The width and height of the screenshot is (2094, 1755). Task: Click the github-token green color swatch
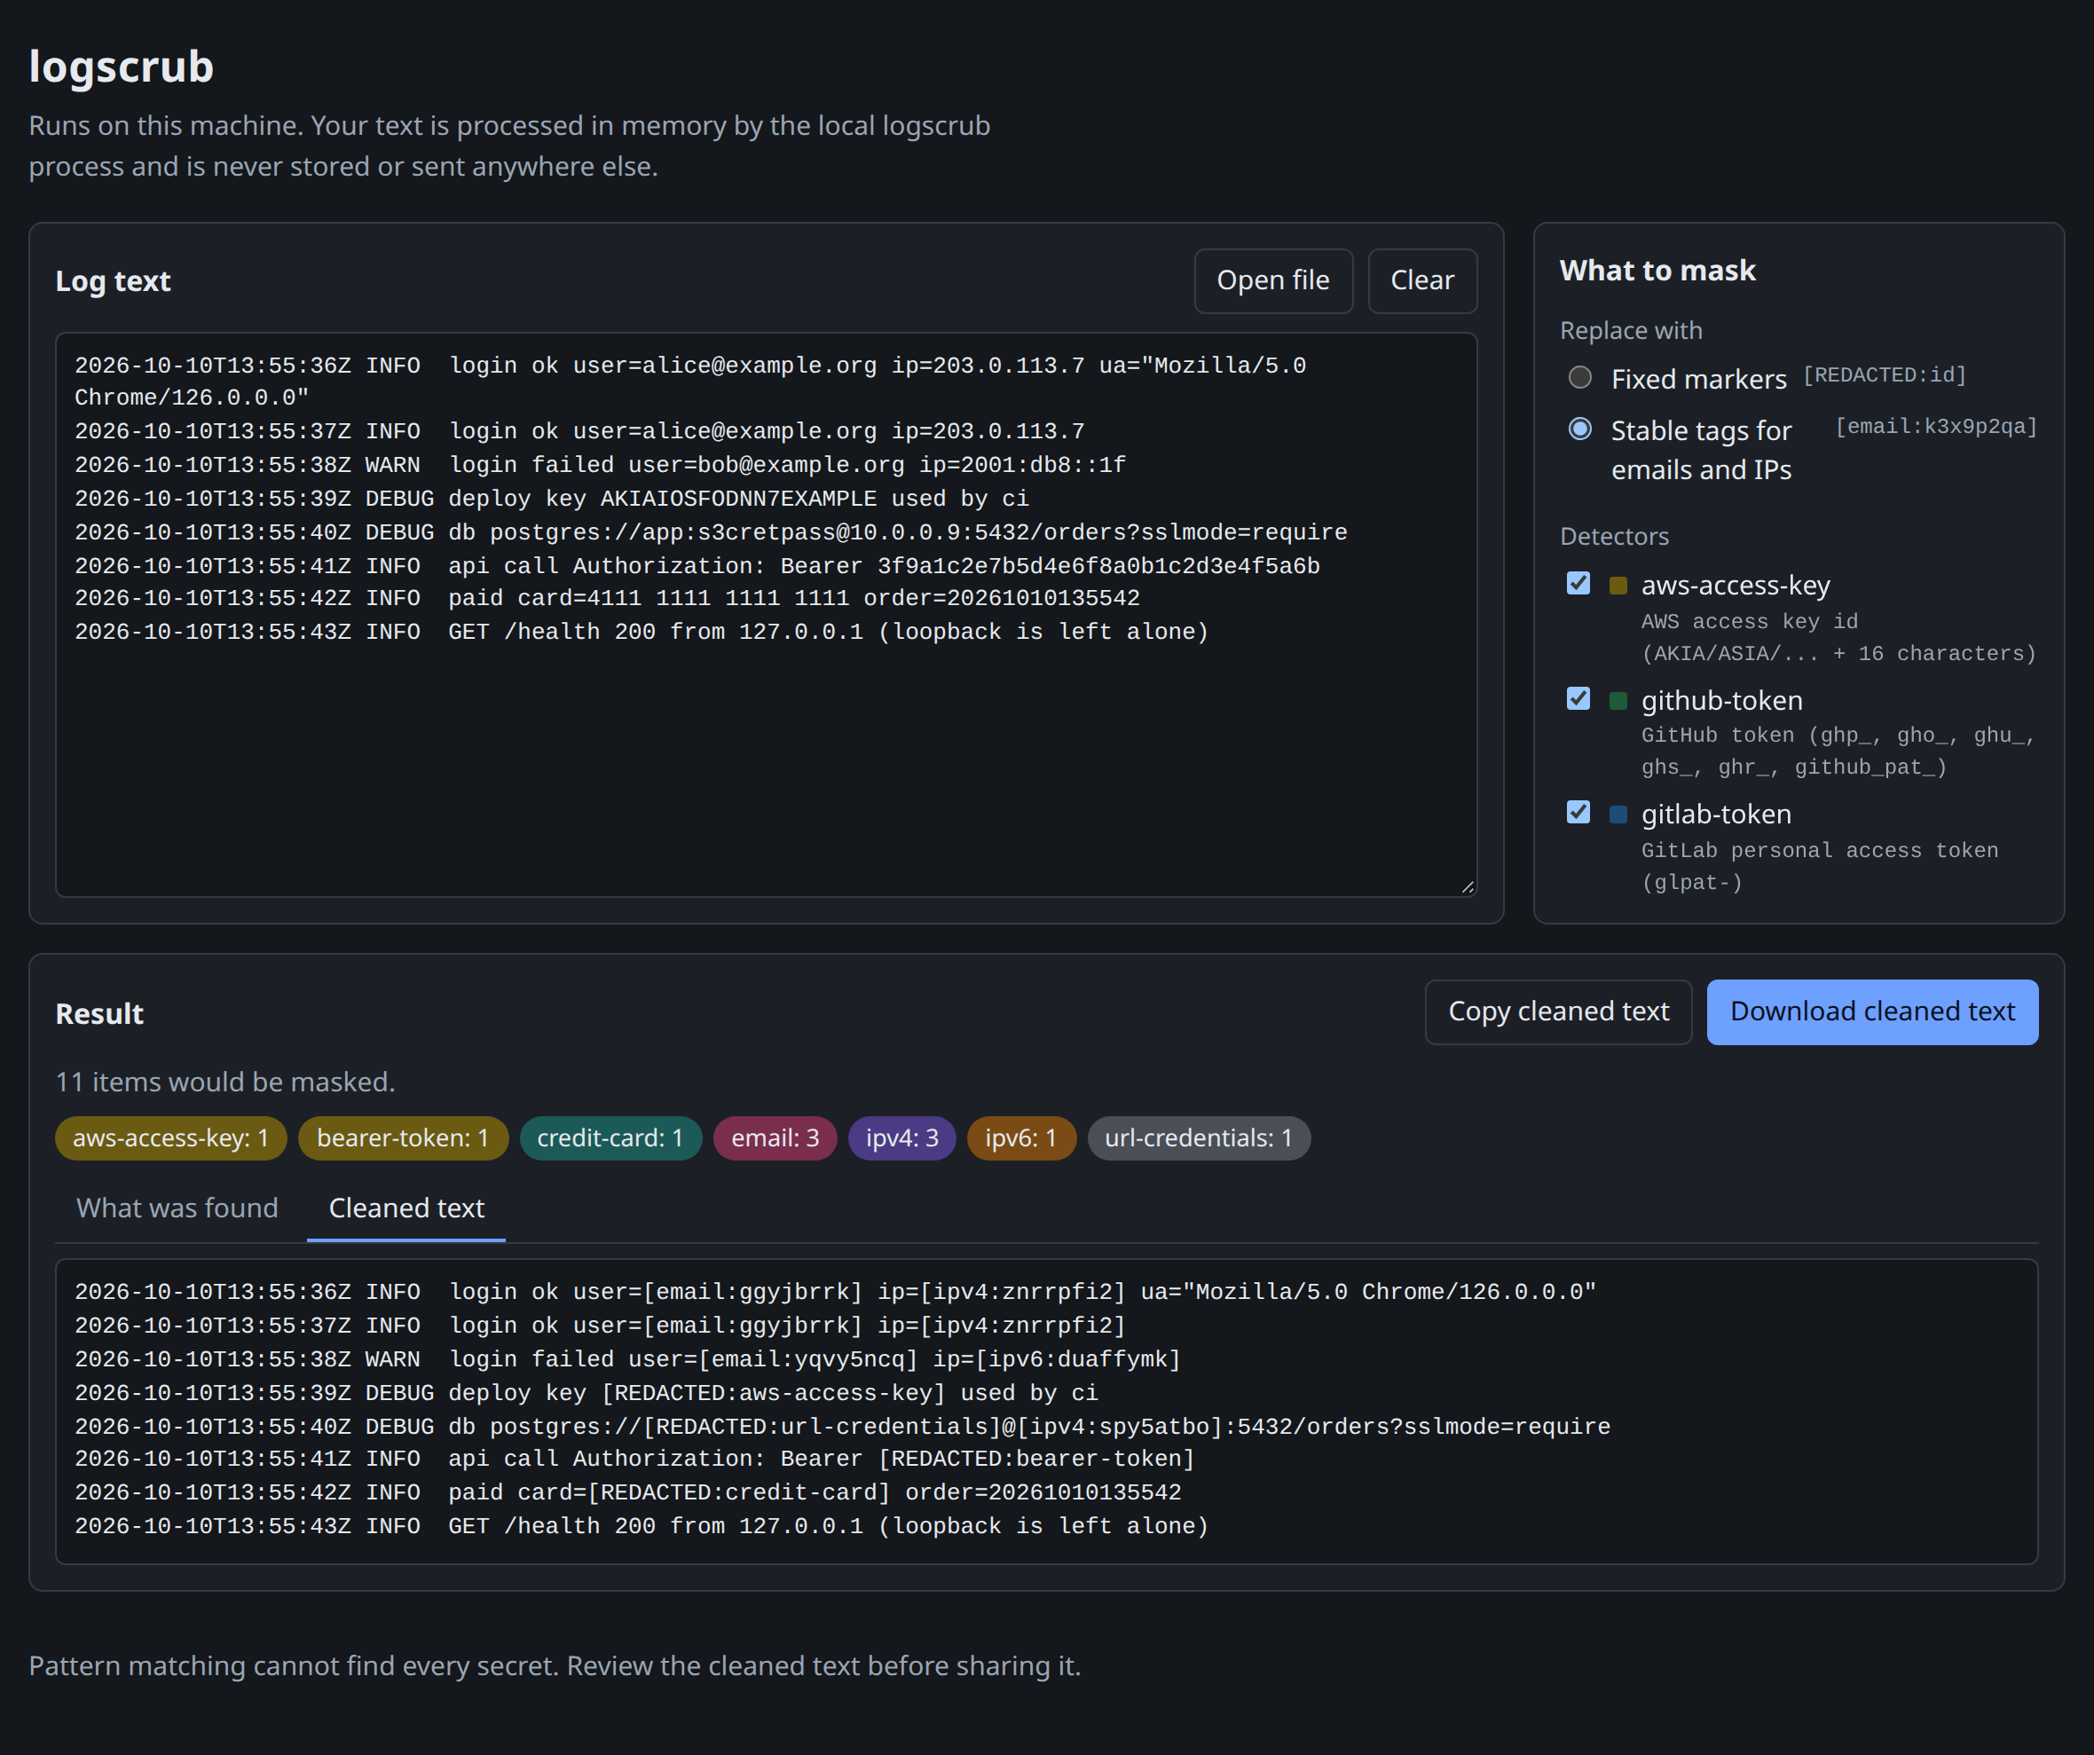(1618, 701)
